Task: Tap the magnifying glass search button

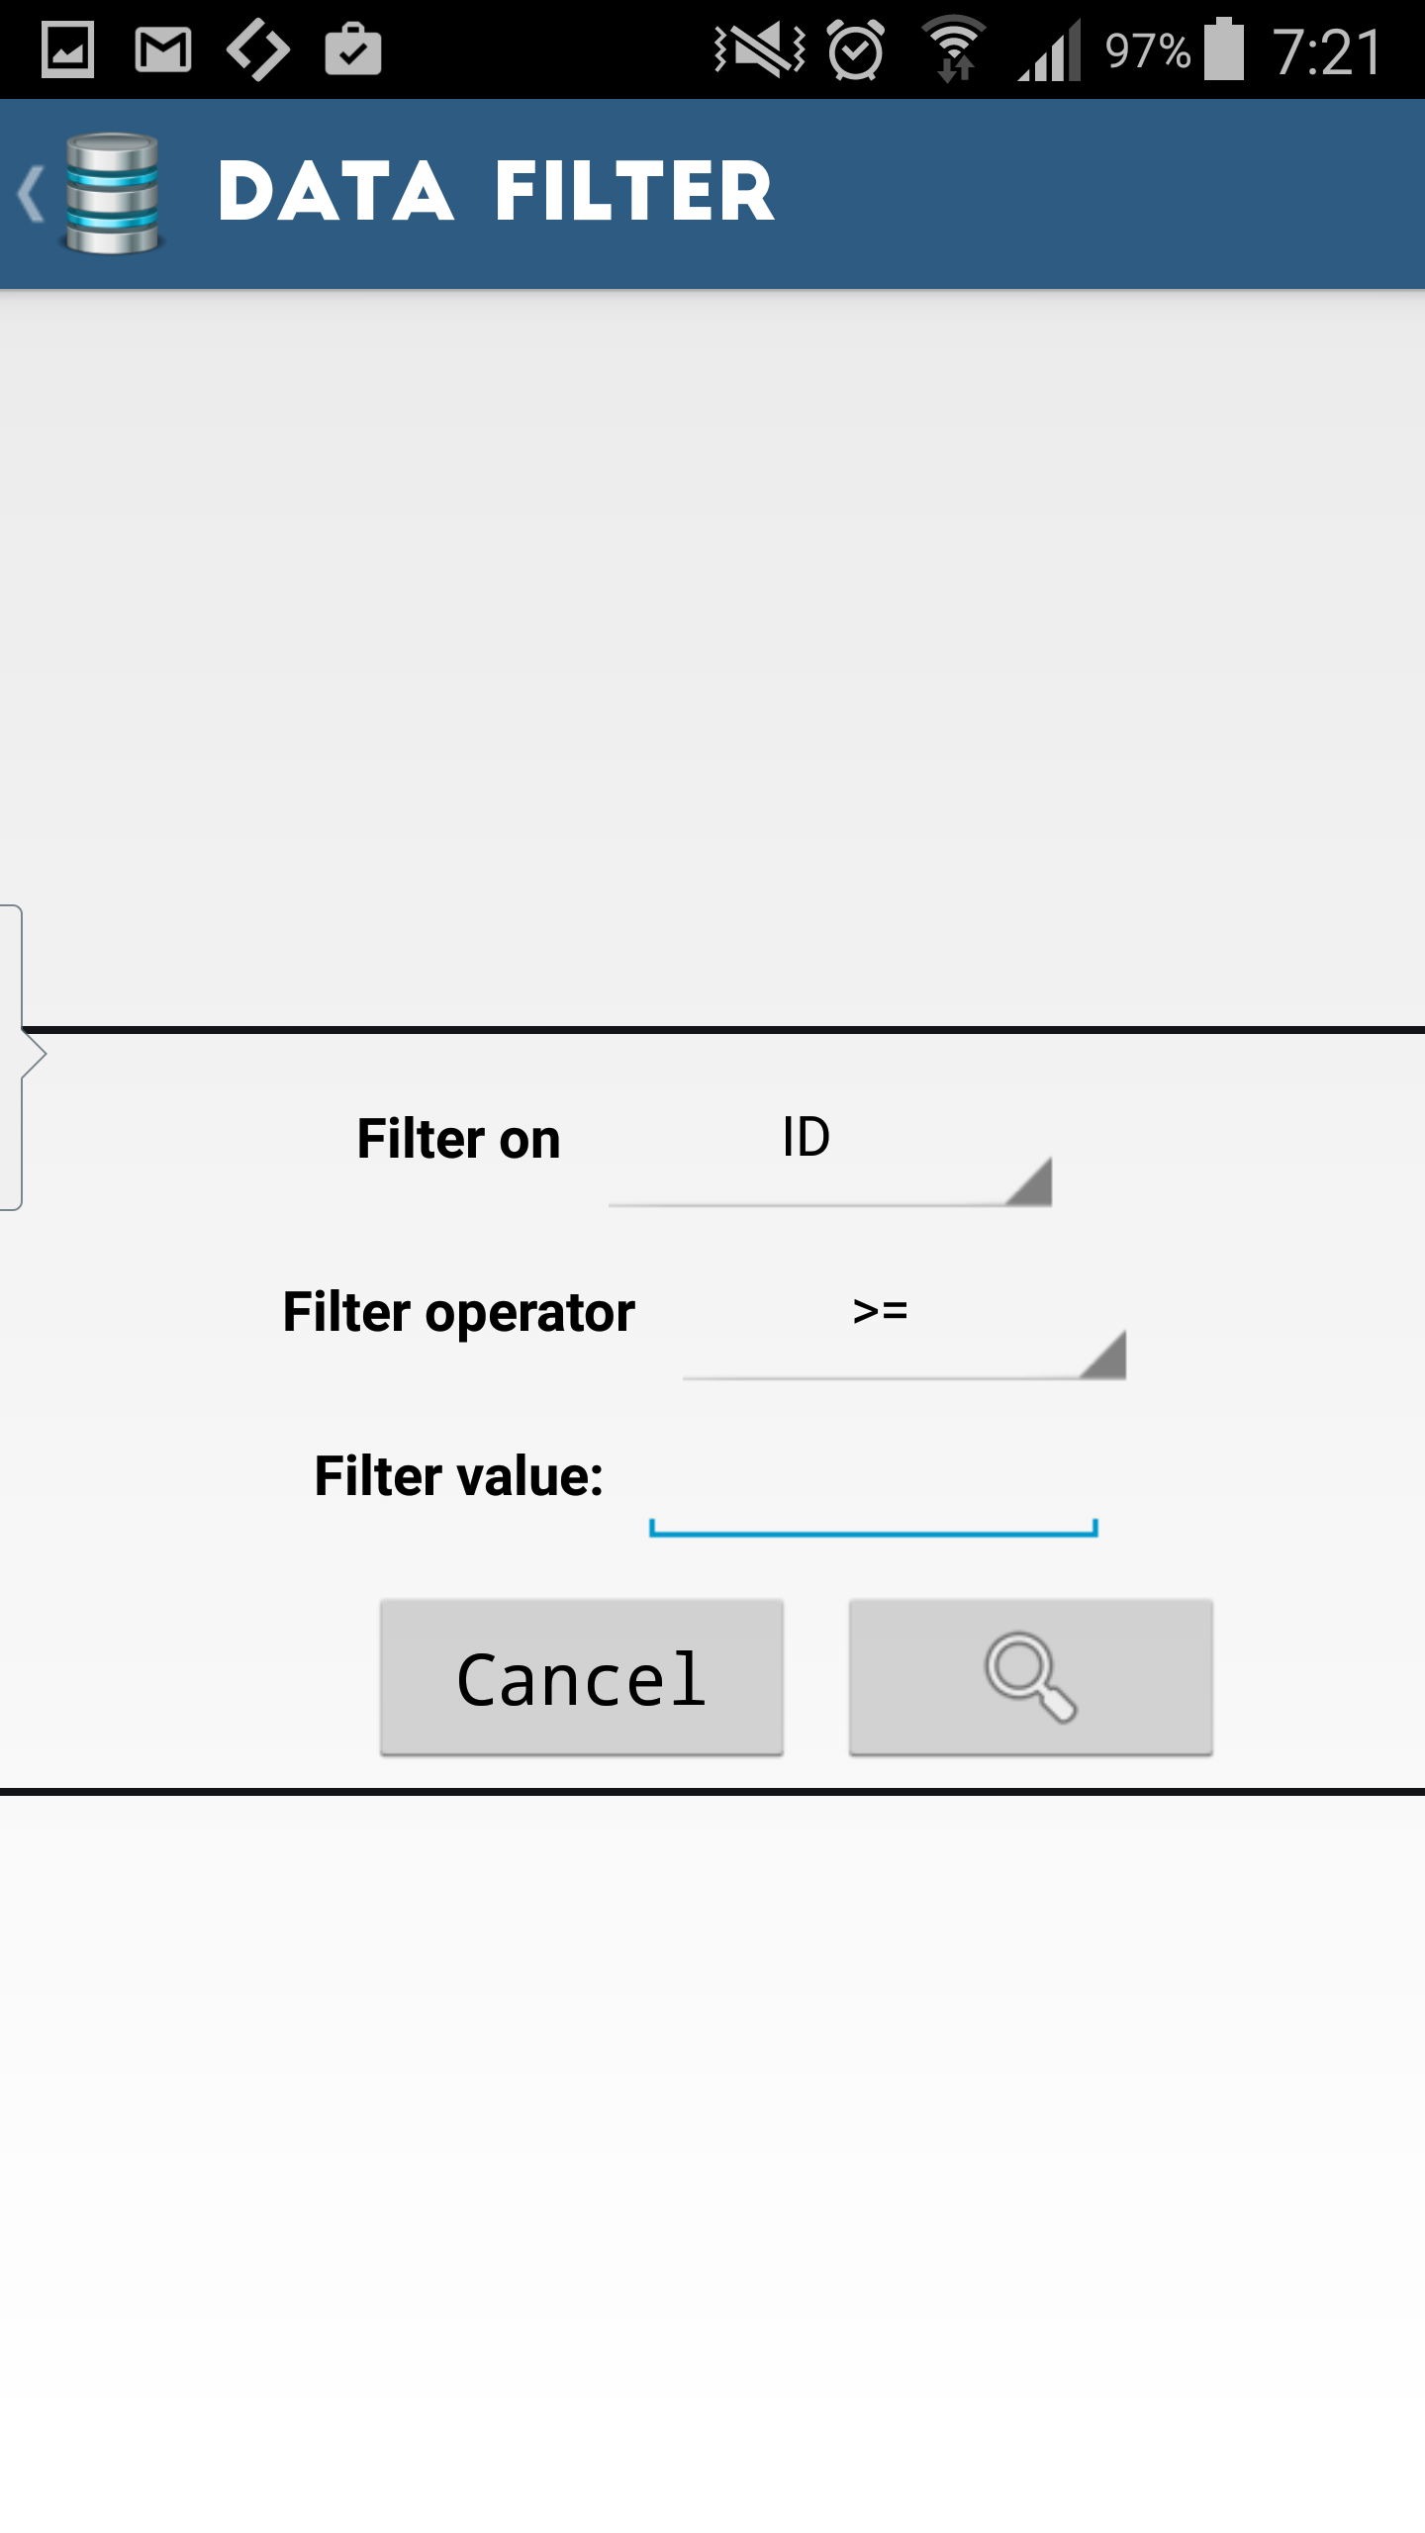Action: pyautogui.click(x=1030, y=1677)
